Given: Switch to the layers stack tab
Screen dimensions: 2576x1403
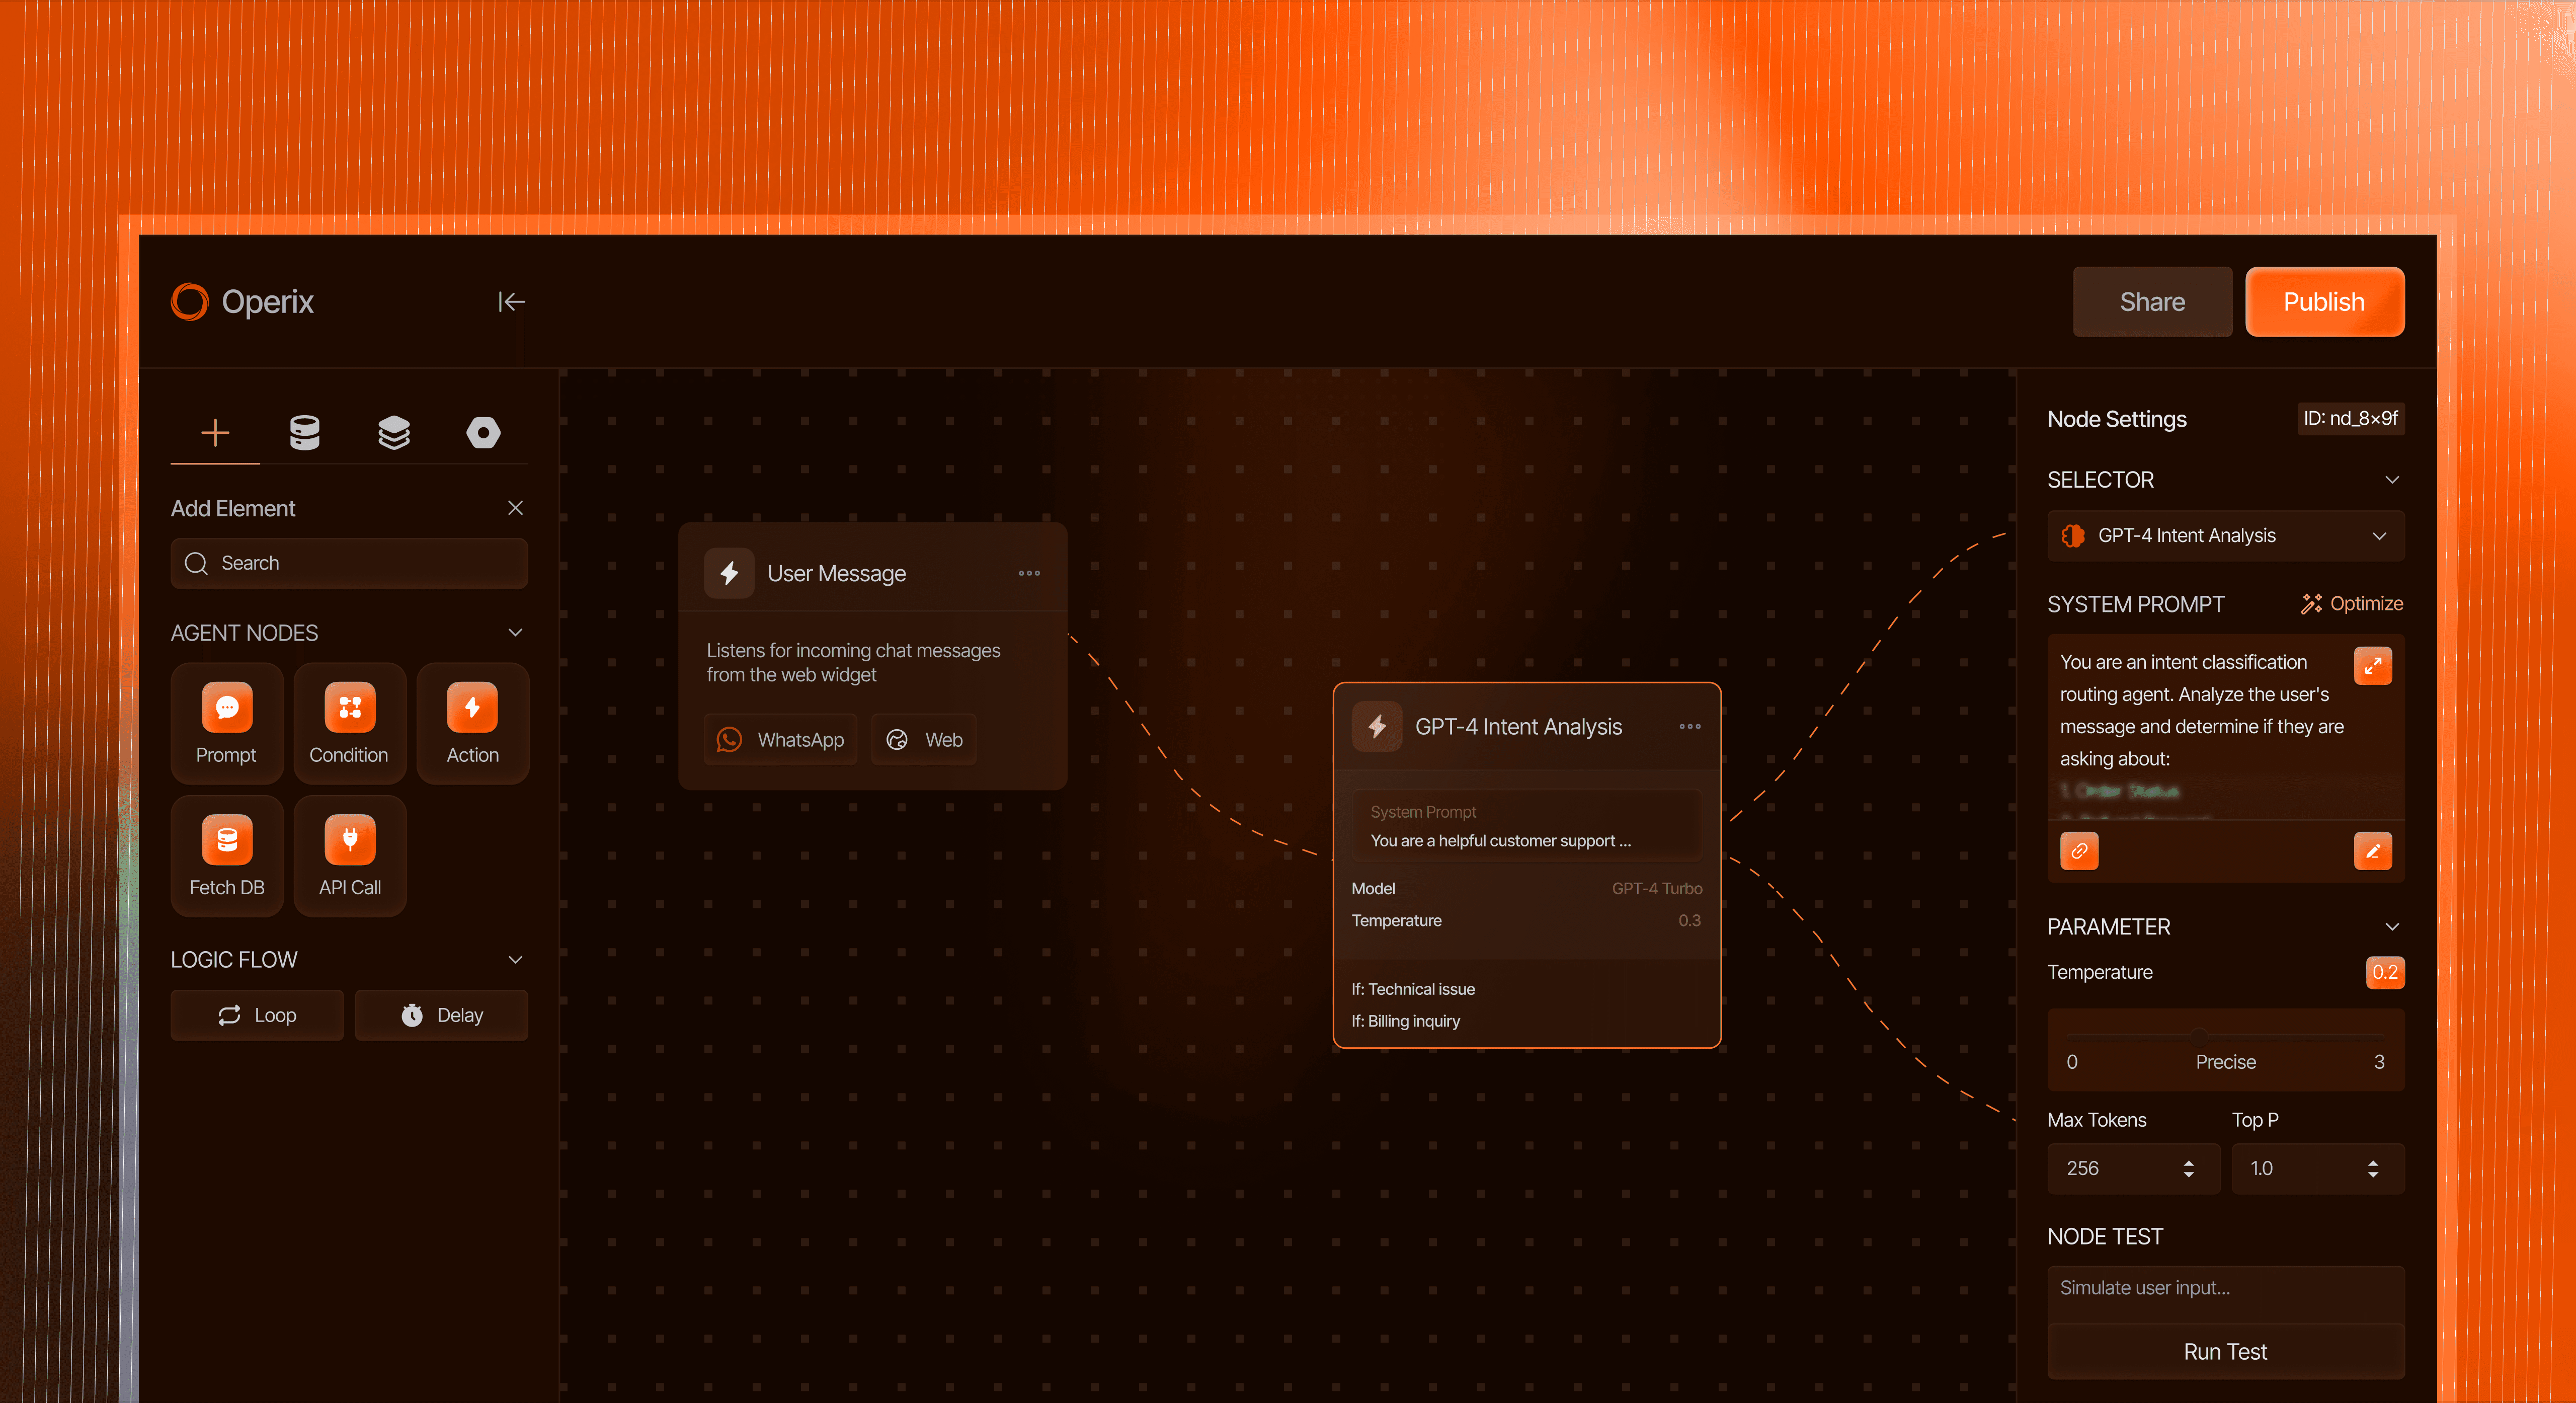Looking at the screenshot, I should coord(394,433).
